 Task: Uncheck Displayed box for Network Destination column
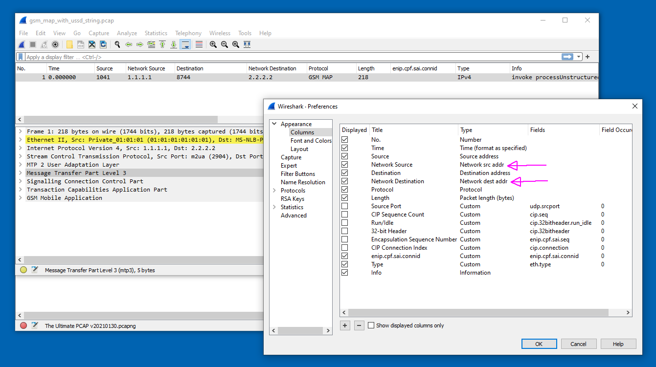tap(345, 181)
